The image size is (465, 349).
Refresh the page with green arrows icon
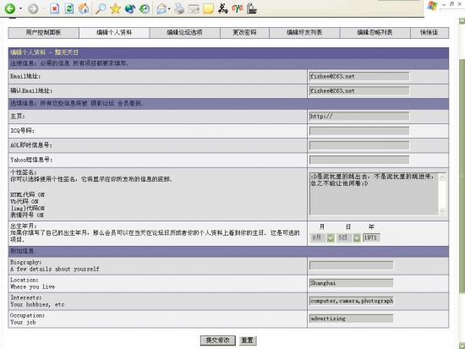click(x=69, y=8)
